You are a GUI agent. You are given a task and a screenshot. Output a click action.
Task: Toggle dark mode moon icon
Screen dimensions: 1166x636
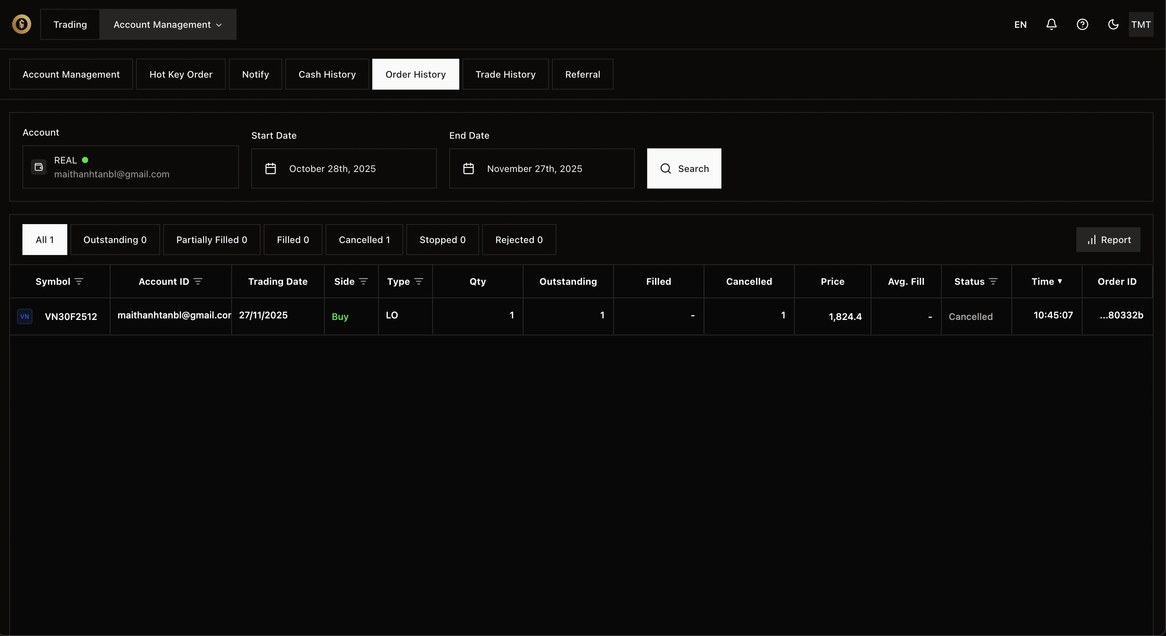pyautogui.click(x=1113, y=24)
